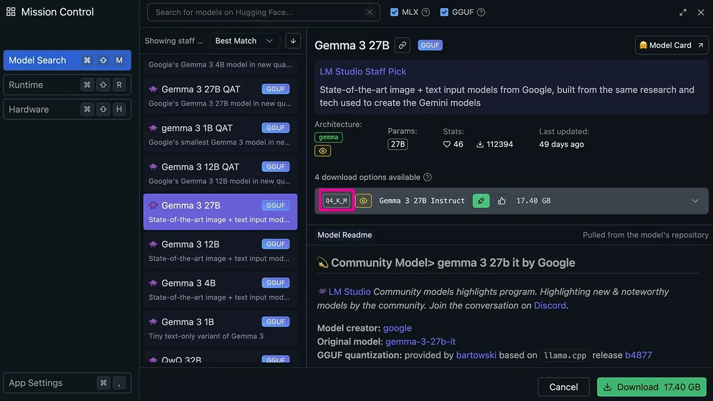The image size is (713, 401).
Task: Click the thumbs up icon on download option
Action: [x=502, y=201]
